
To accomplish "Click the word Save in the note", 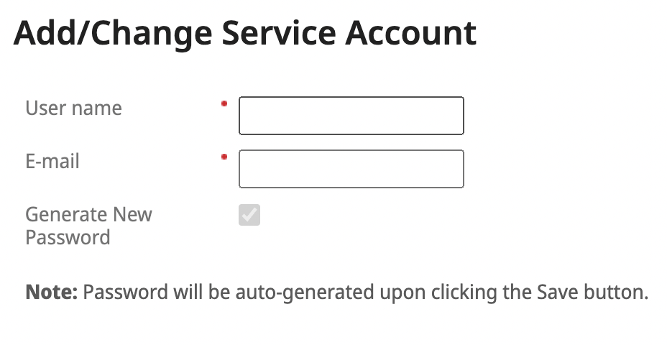I will (x=555, y=293).
